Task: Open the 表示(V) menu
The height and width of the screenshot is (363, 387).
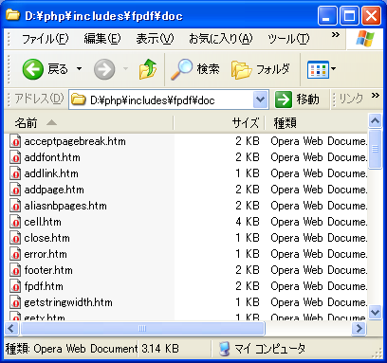Action: 155,39
